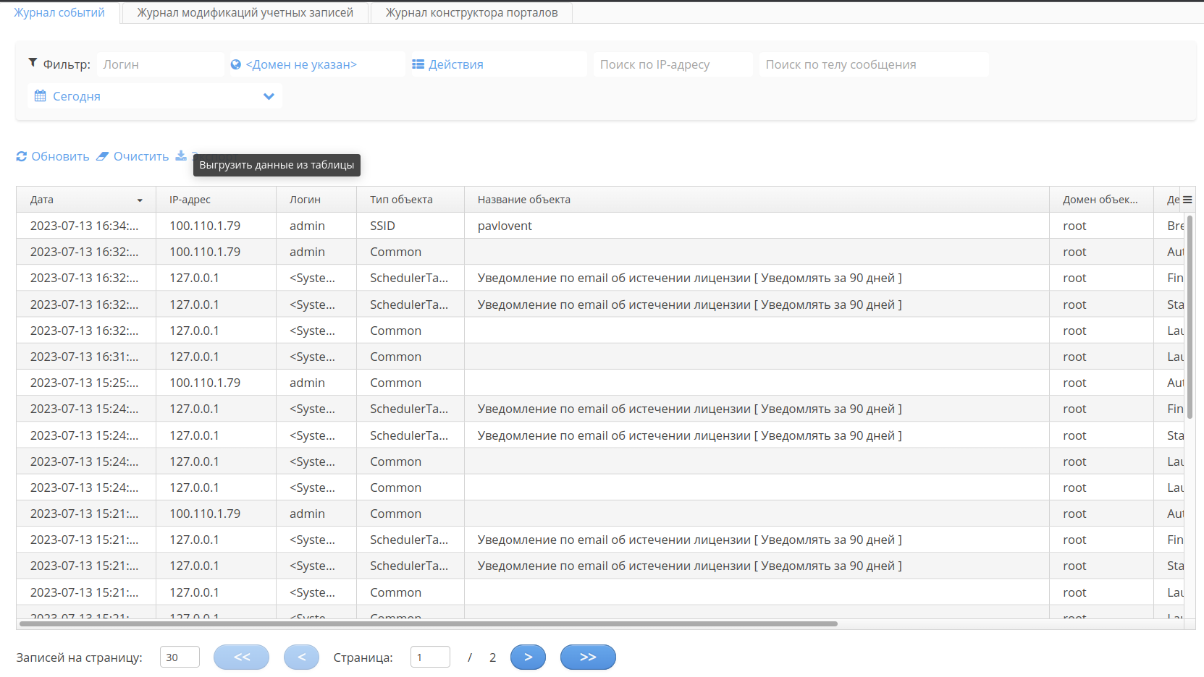Toggle sort arrow on Дата column
This screenshot has height=677, width=1204.
coord(140,200)
